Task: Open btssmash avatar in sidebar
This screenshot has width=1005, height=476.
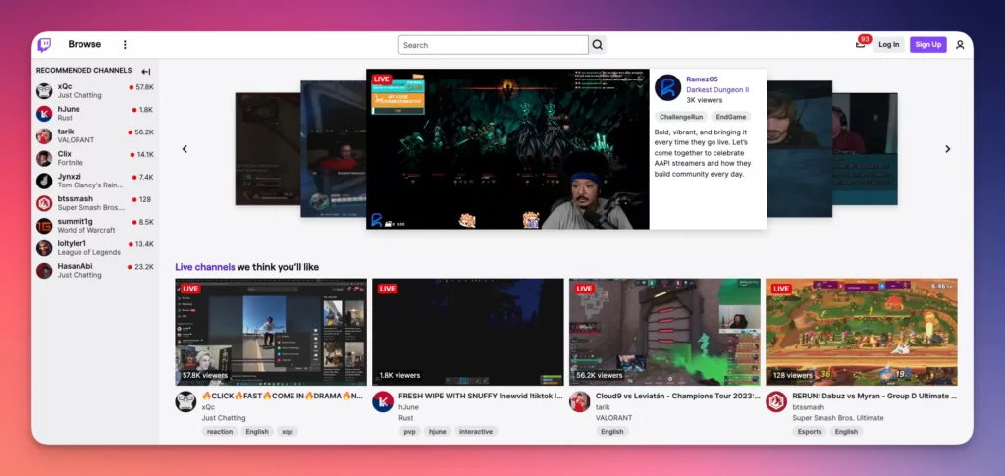Action: pos(44,203)
